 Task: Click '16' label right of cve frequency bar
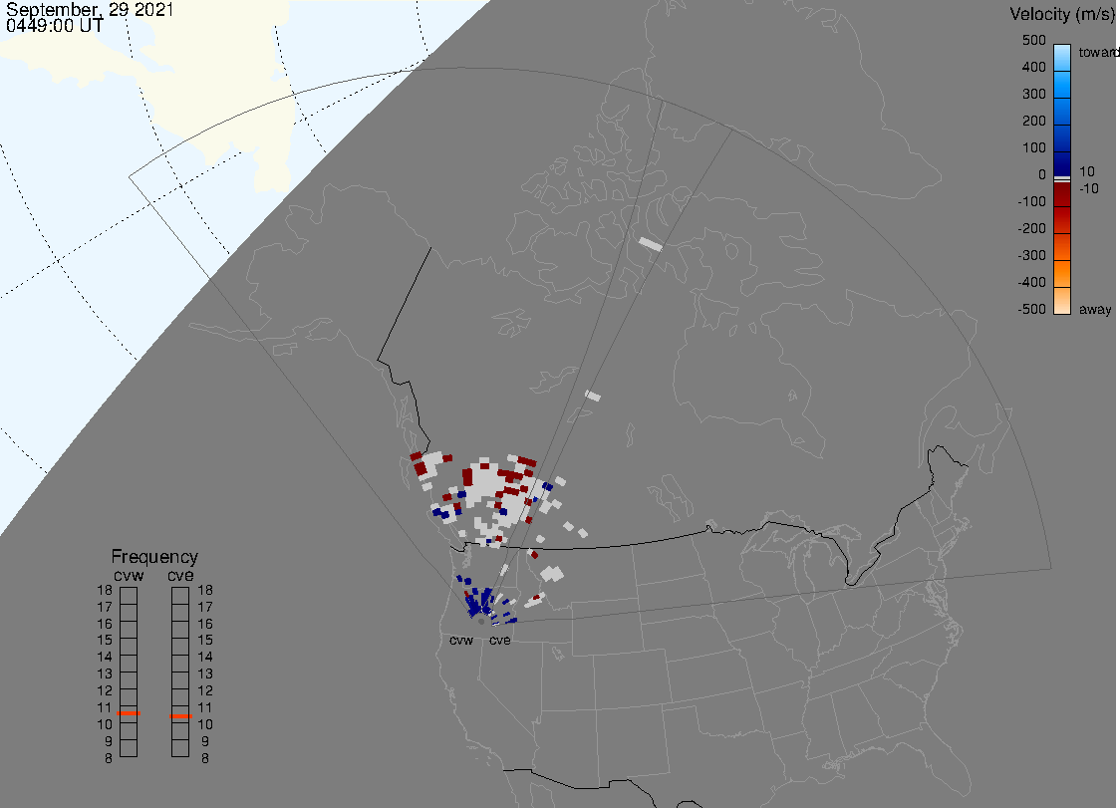[x=205, y=624]
